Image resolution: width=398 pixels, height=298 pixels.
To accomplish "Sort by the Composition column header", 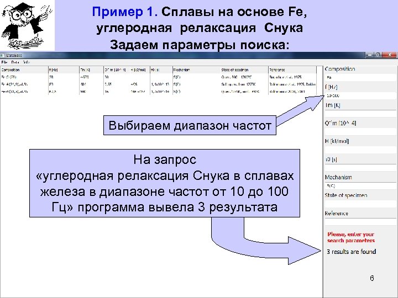I will [24, 70].
